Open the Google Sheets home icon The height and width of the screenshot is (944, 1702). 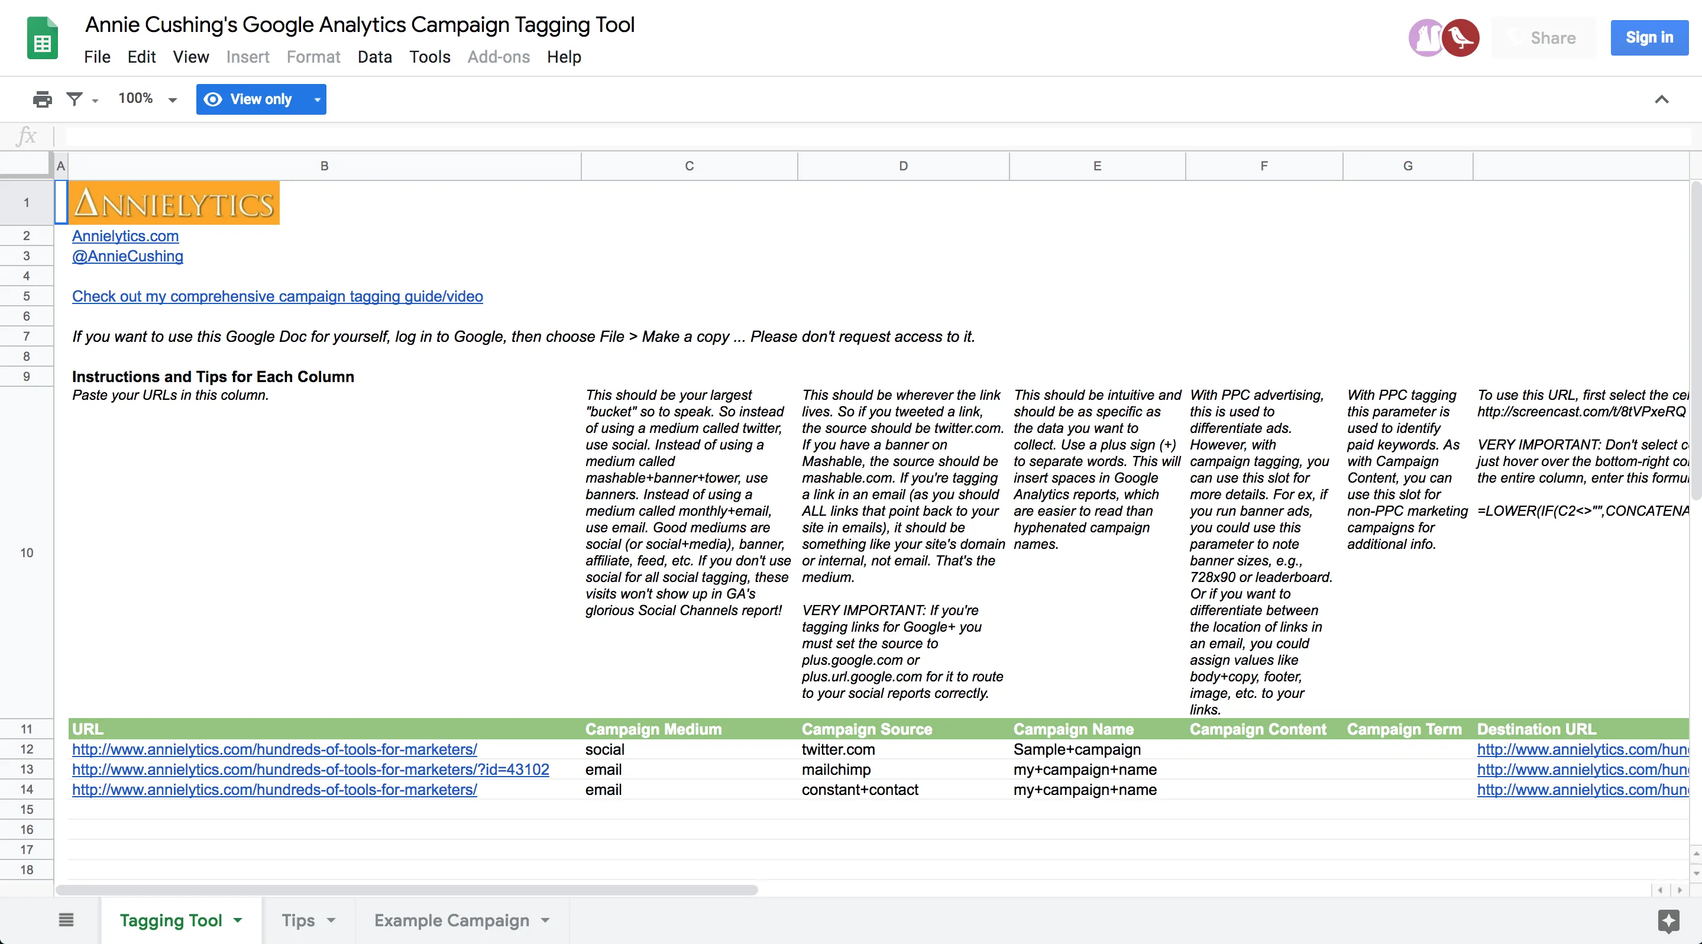coord(43,39)
